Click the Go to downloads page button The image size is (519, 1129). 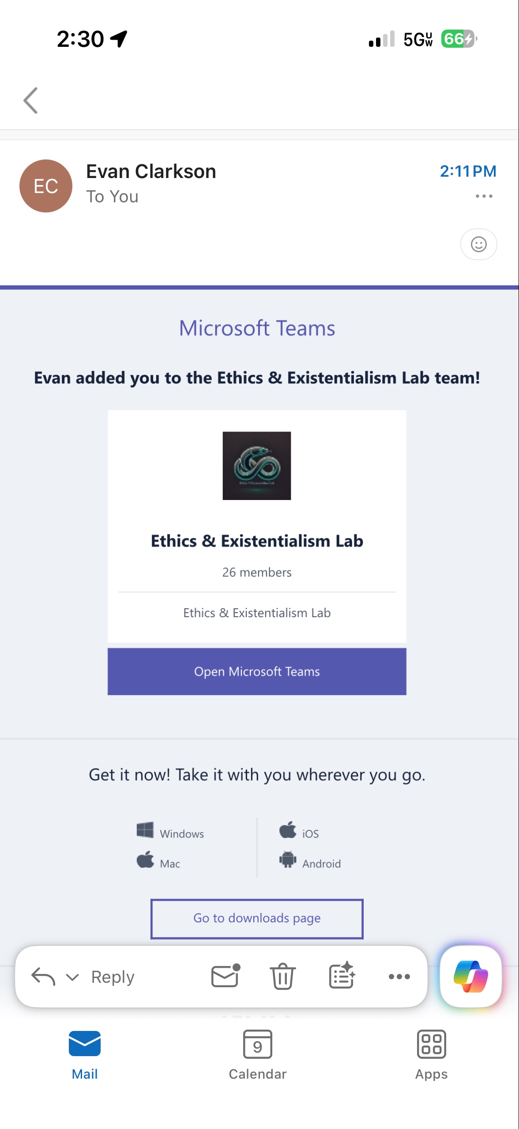pos(257,918)
